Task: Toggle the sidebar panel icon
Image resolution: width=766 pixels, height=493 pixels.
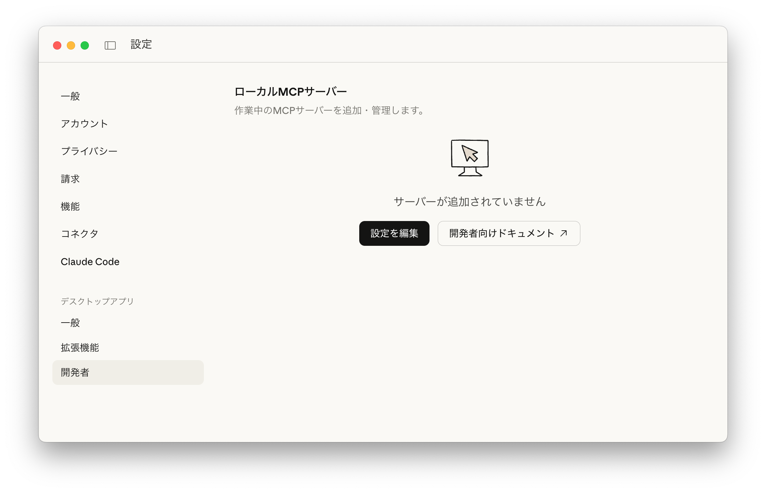Action: pyautogui.click(x=110, y=45)
